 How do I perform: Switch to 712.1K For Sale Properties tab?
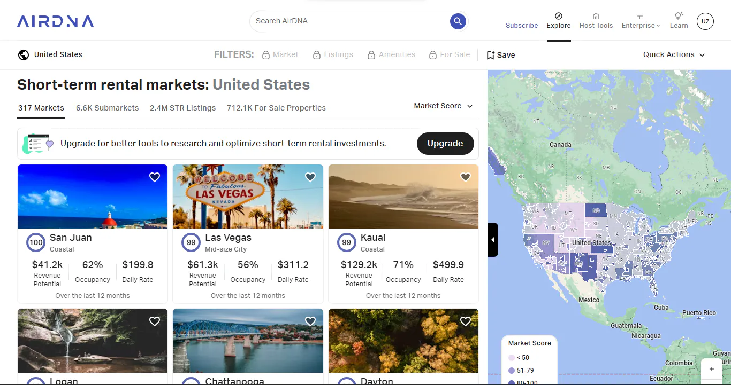click(x=276, y=108)
